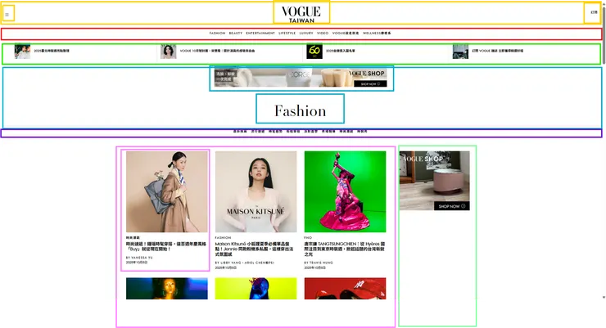The height and width of the screenshot is (328, 606).
Task: Open the yellow background blue figure thumbnail
Action: click(x=256, y=288)
